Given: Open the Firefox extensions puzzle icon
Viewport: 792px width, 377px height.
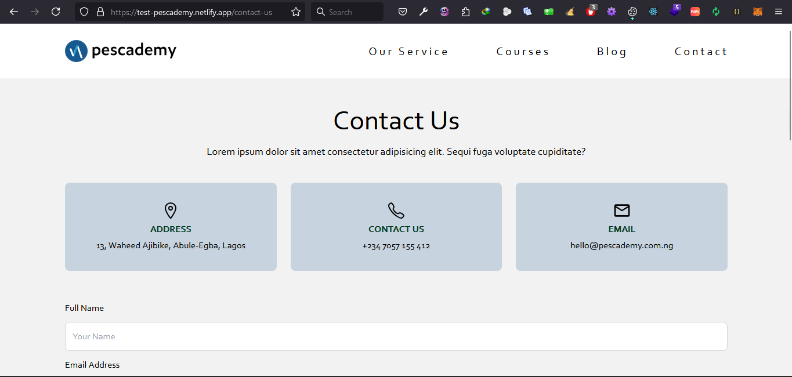Looking at the screenshot, I should tap(465, 12).
